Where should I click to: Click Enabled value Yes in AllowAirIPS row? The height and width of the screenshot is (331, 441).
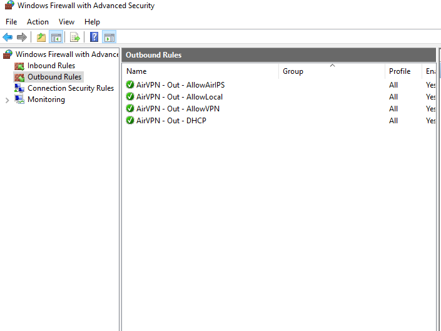point(430,85)
